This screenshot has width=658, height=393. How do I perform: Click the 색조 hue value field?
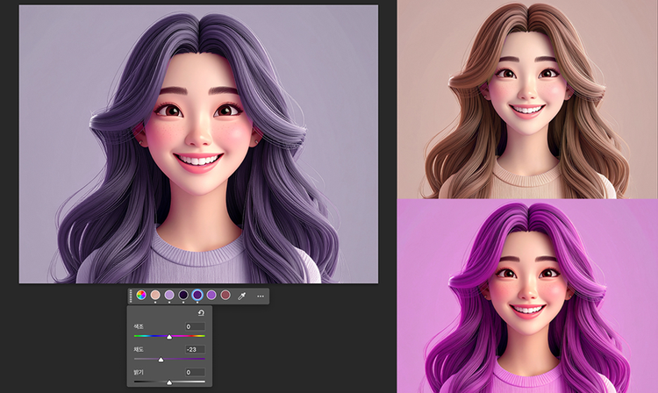(195, 326)
